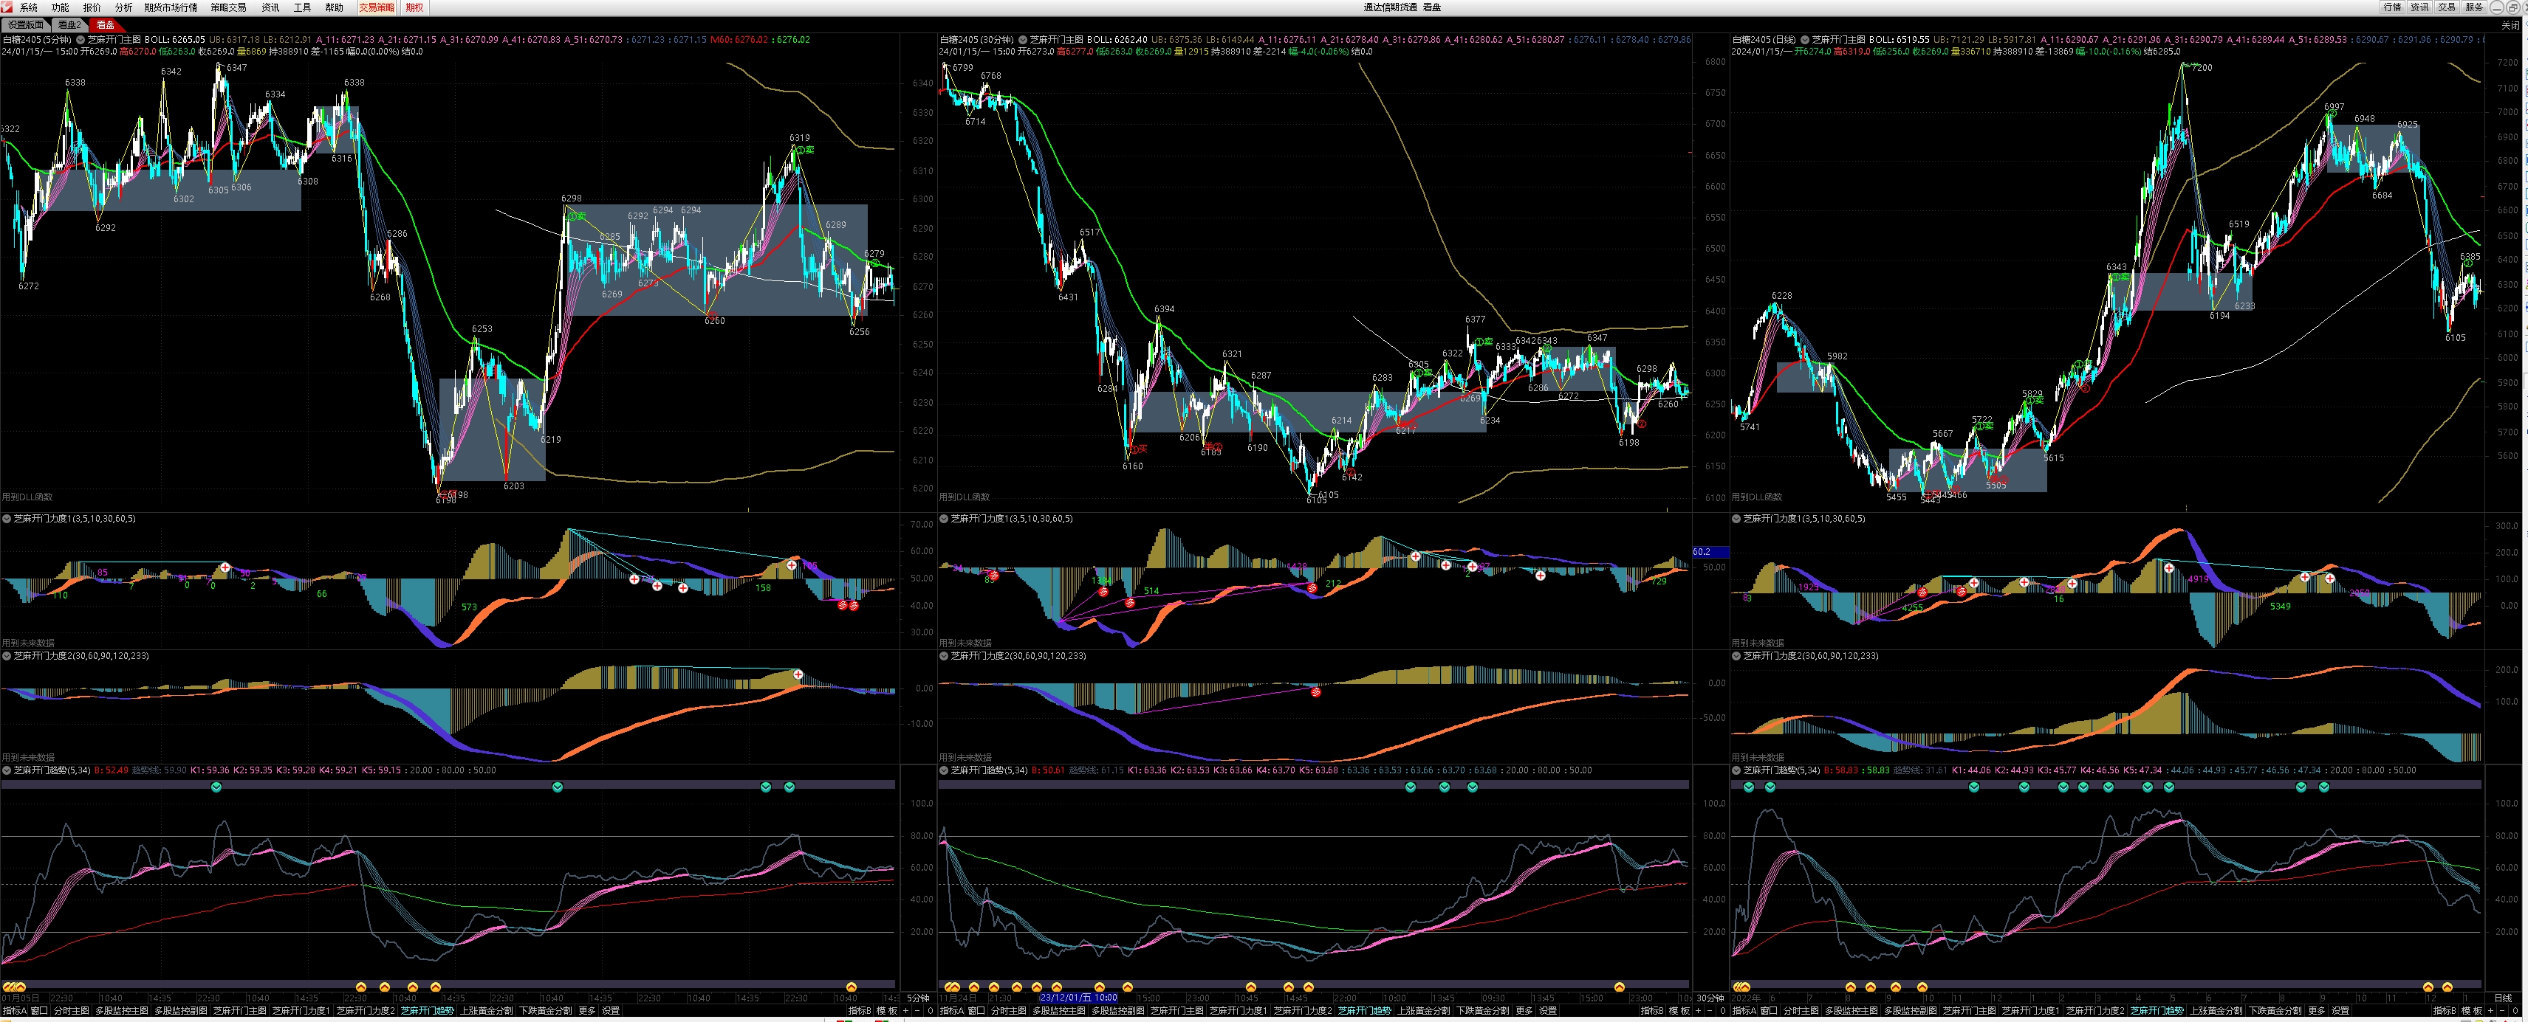
Task: Expand indicator dropdown beside 日线 芝麻开门主图
Action: [x=1805, y=40]
